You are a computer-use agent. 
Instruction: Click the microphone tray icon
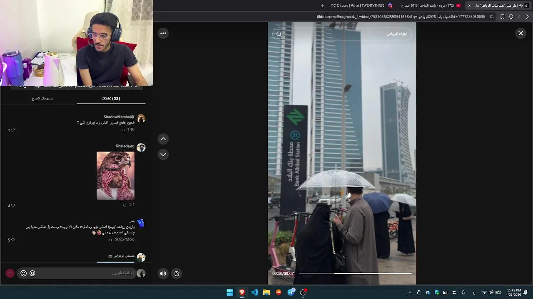[x=463, y=292]
